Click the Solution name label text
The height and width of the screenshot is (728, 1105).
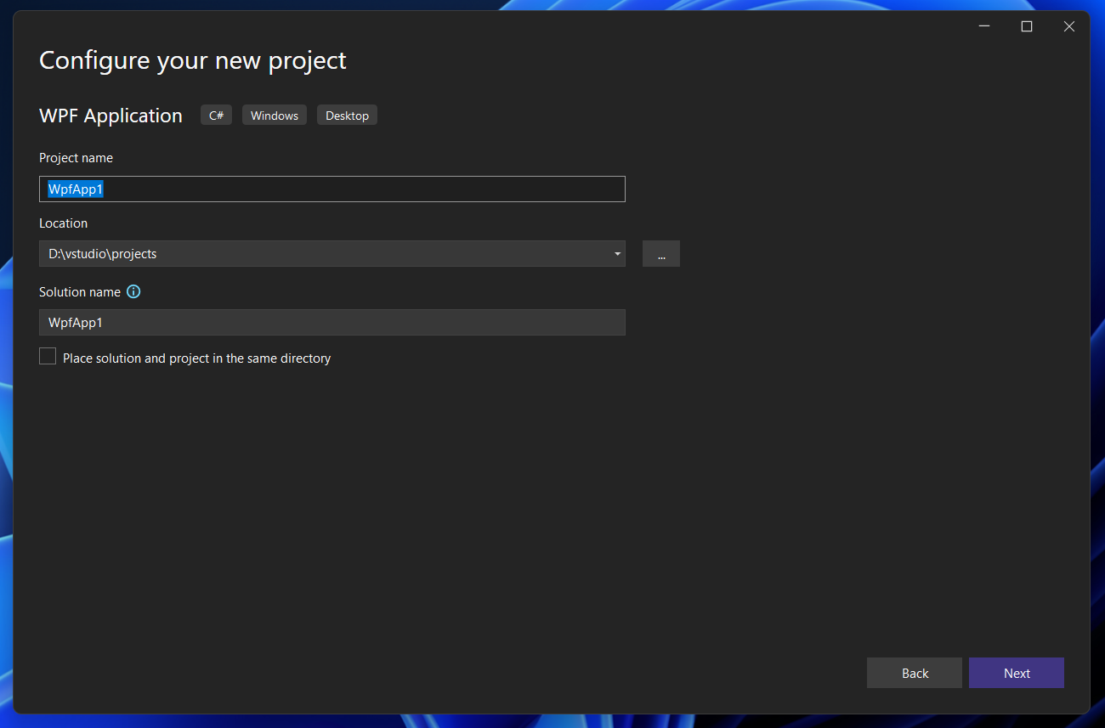point(80,291)
